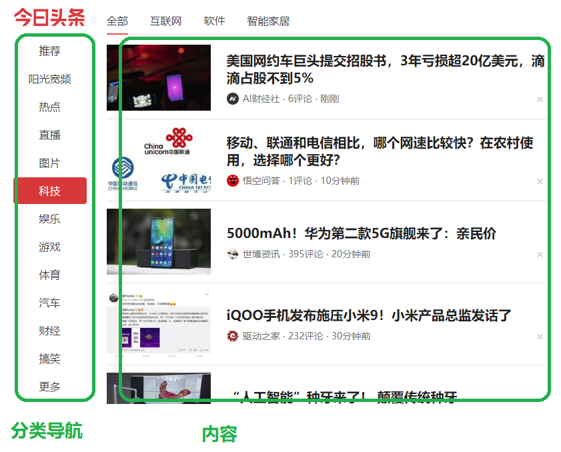This screenshot has width=561, height=452.
Task: Open the headline iQOO手机发布施压小米9
Action: coord(369,315)
